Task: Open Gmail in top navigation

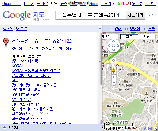Action: 94,4
